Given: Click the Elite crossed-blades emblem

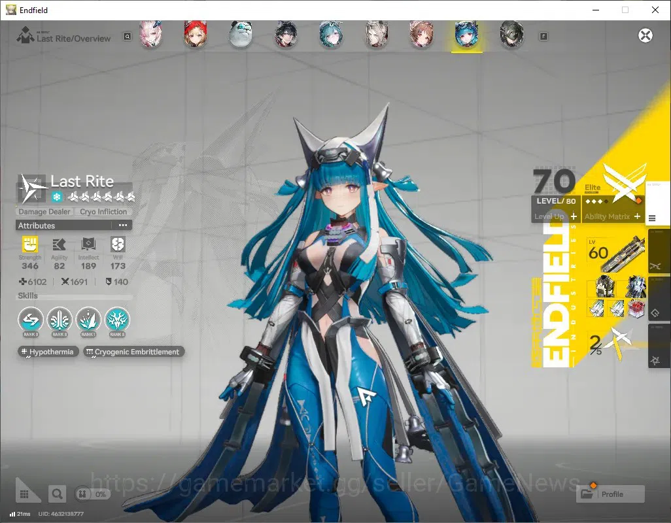Looking at the screenshot, I should [624, 182].
